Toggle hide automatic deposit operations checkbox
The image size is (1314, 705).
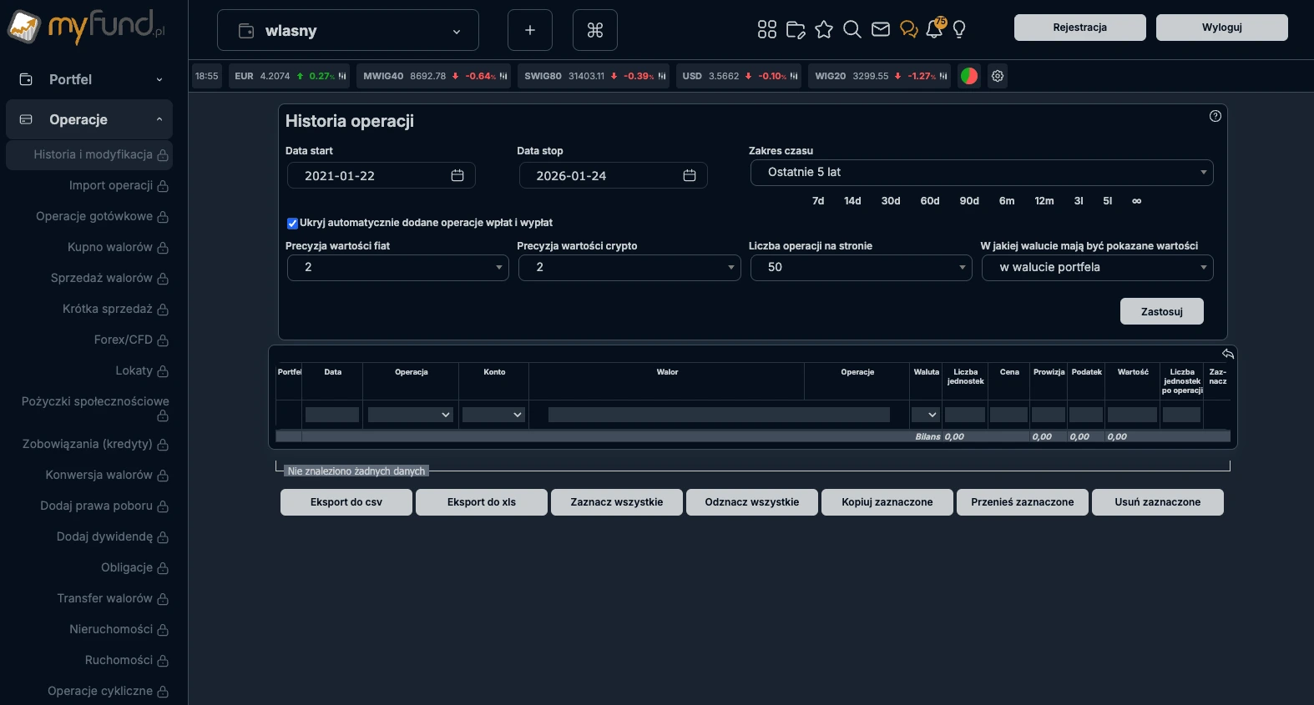click(292, 223)
